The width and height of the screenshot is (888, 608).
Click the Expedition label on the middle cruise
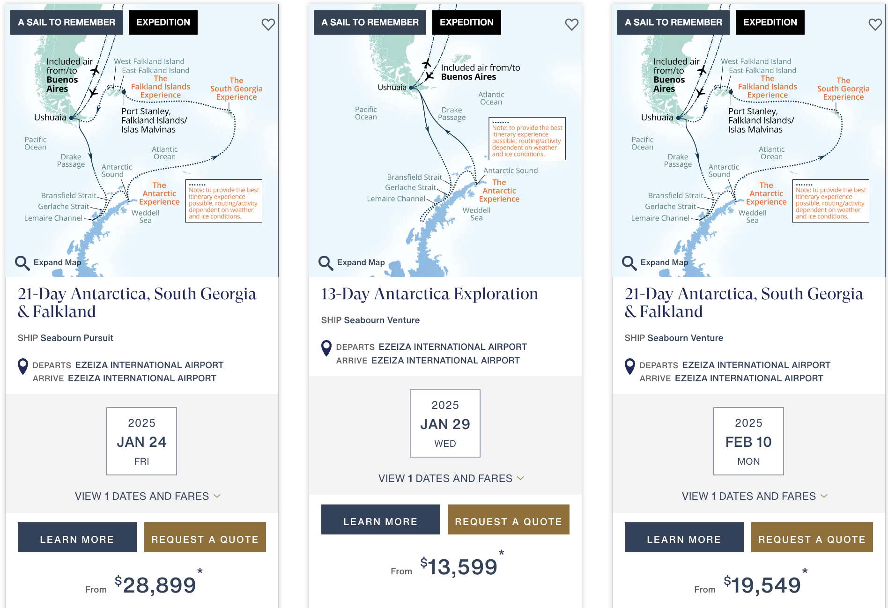click(x=466, y=22)
